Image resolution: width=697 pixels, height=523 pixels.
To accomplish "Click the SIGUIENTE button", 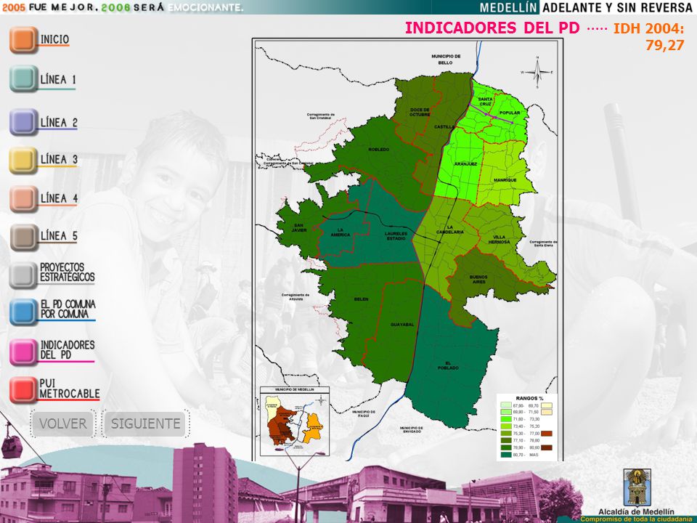I will pos(145,423).
